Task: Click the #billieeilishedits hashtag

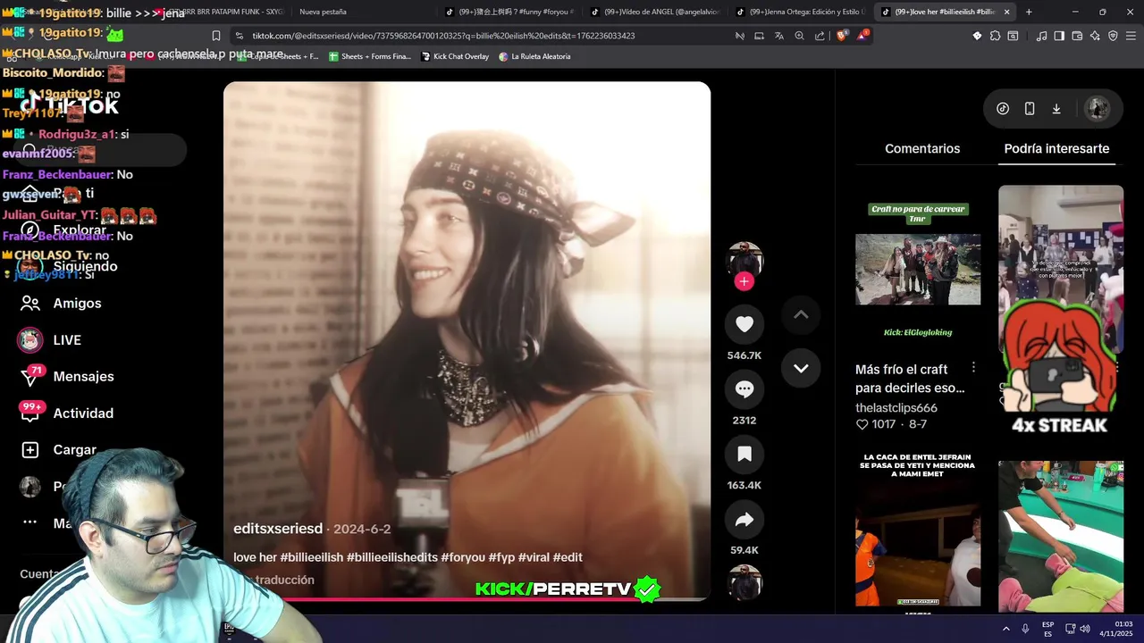Action: [392, 557]
